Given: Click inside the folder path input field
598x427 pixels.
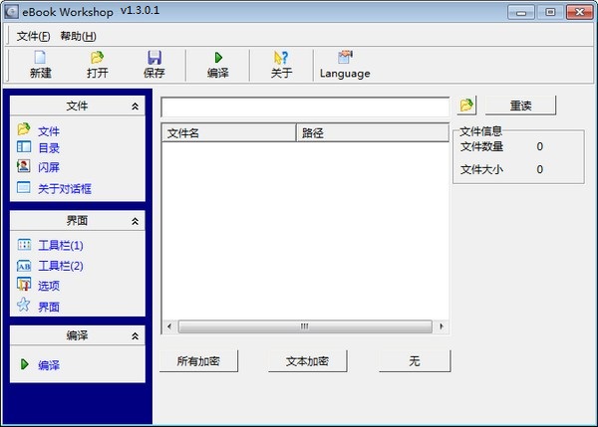Looking at the screenshot, I should [305, 107].
